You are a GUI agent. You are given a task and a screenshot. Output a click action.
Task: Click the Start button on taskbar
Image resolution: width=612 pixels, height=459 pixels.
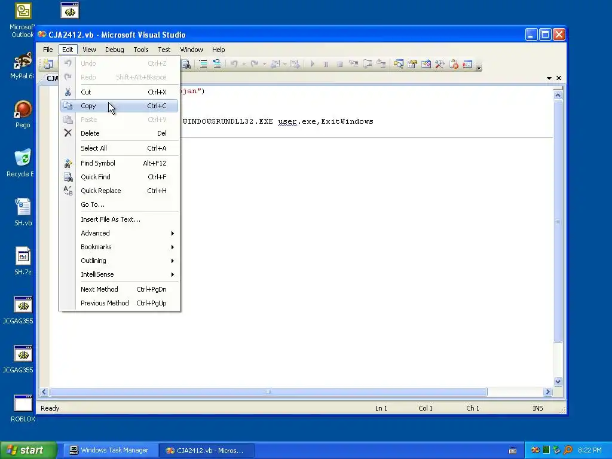(29, 450)
